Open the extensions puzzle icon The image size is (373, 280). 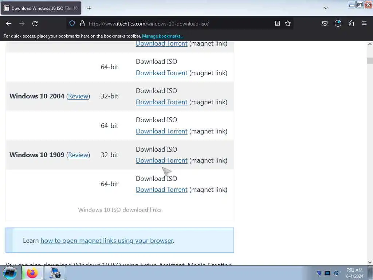351,23
